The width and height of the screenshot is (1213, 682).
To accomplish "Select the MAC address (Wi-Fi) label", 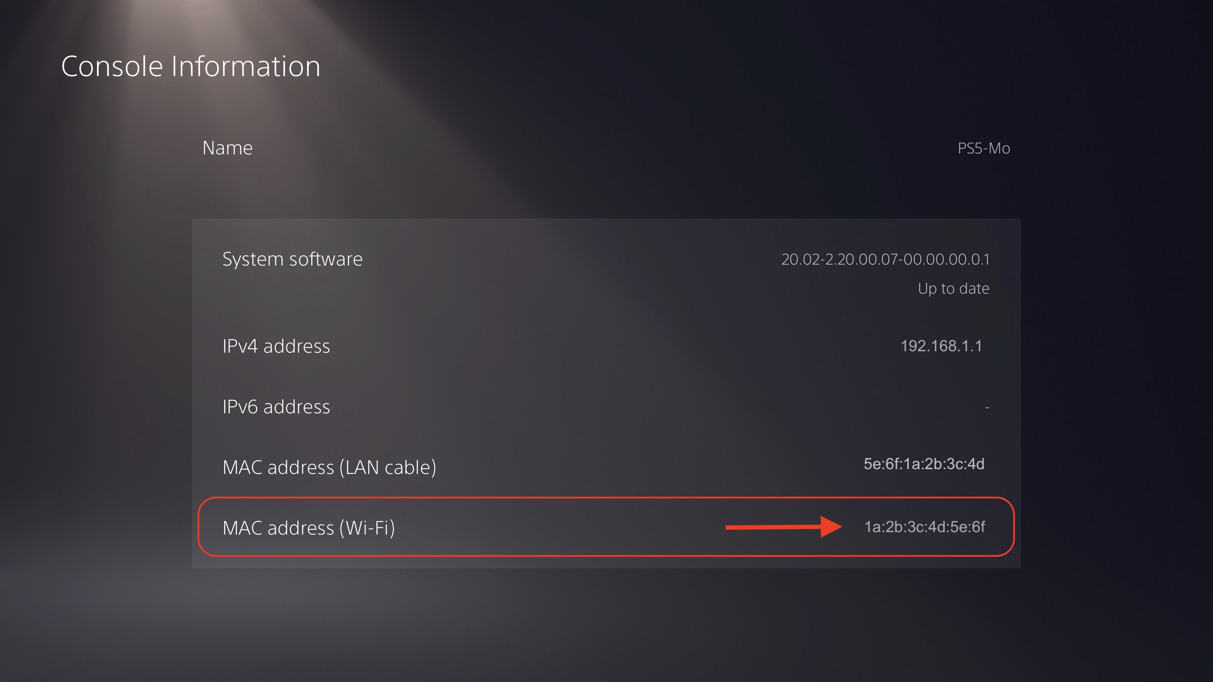I will pyautogui.click(x=308, y=528).
